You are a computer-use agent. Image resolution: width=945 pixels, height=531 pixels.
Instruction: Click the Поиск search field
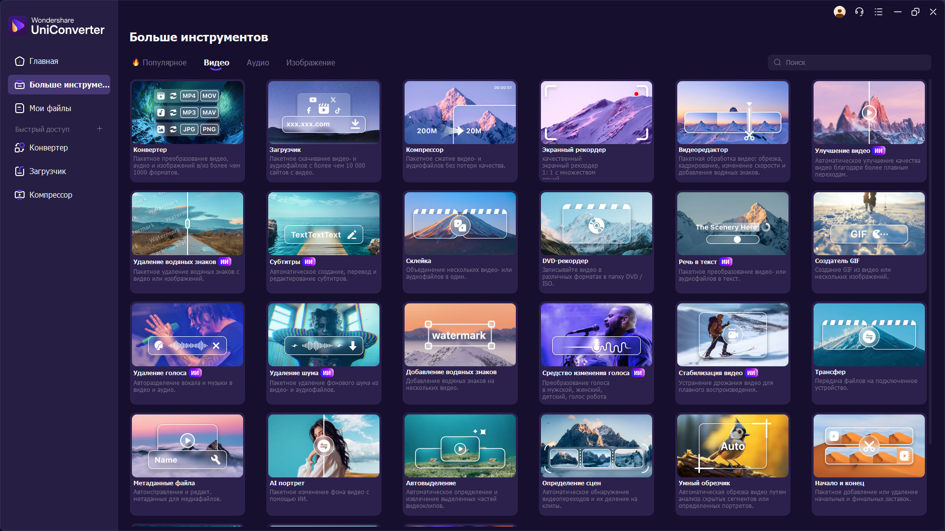pyautogui.click(x=849, y=62)
